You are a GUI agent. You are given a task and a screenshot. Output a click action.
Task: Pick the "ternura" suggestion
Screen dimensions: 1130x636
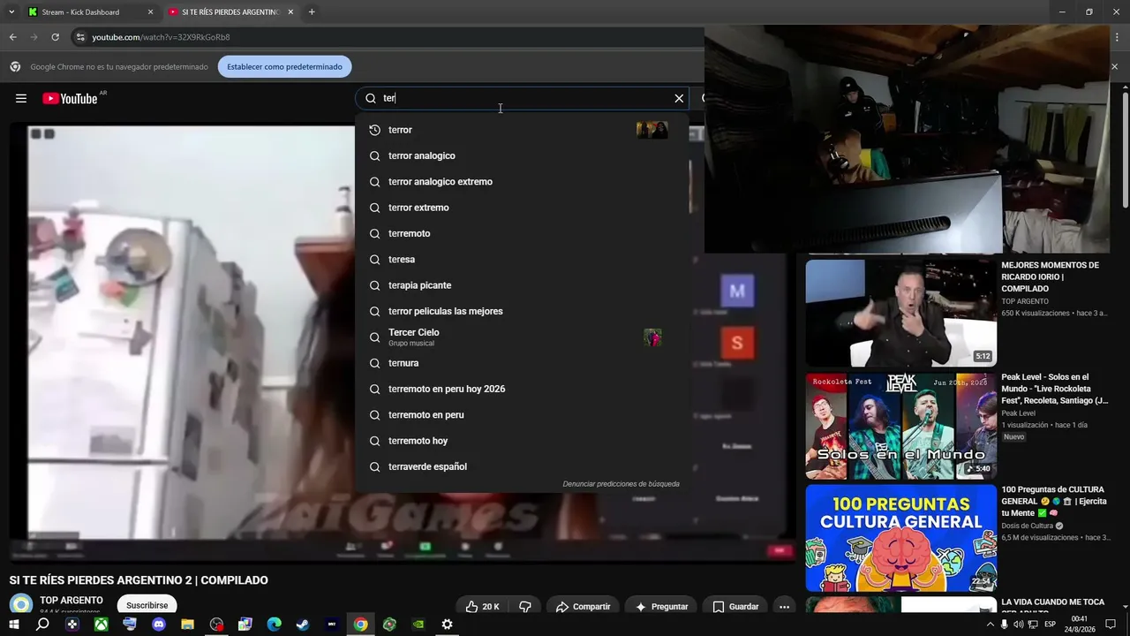(522, 363)
